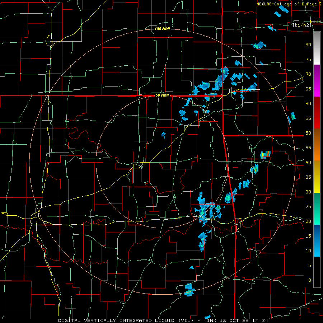Pick the gray-white segment of the color scale
Image resolution: width=323 pixels, height=323 pixels.
click(317, 48)
